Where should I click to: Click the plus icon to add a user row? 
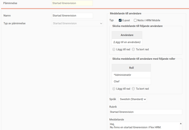(114, 49)
